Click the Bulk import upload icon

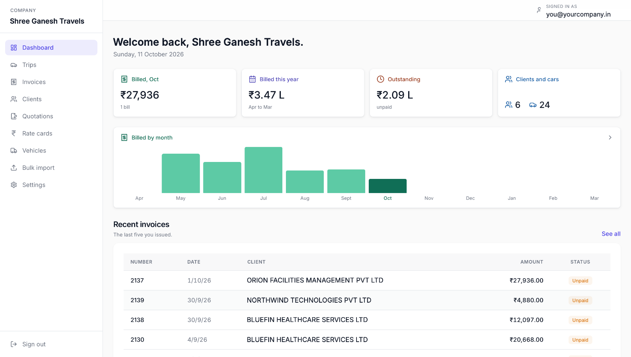(x=14, y=168)
